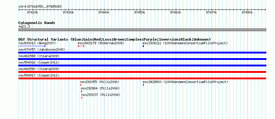
Task: Click the 4q22.3 band label
Action: point(24,26)
